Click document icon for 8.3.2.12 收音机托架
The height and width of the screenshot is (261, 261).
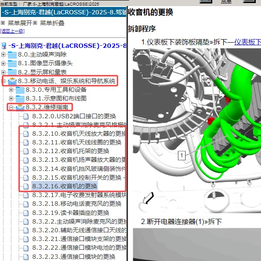26,151
